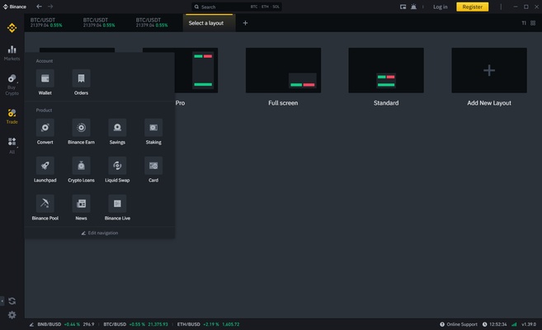Click the vertical split icon beside the grid icon
542x330 pixels.
524,23
